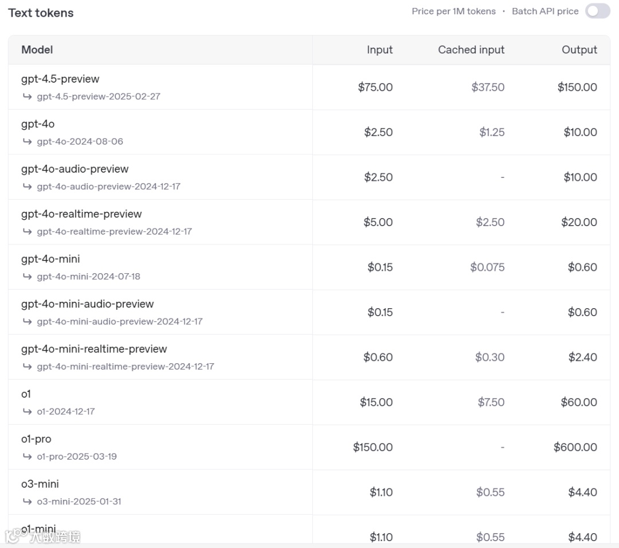Click the Output column header
This screenshot has width=619, height=548.
[579, 50]
